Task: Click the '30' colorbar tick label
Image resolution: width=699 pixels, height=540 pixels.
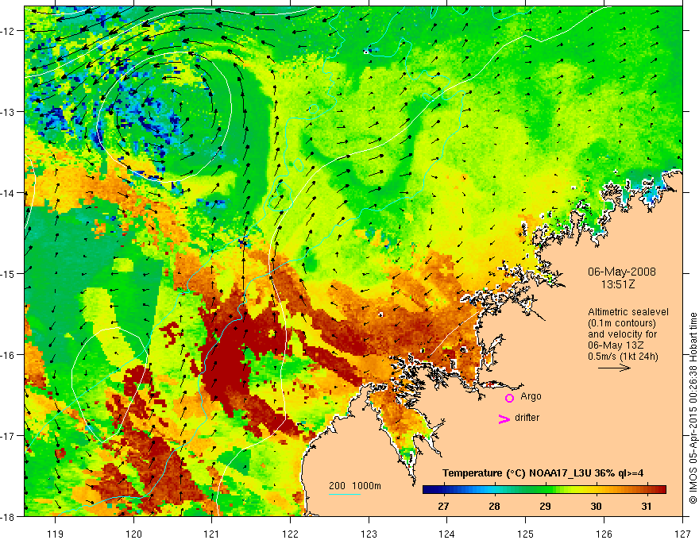Action: (596, 506)
